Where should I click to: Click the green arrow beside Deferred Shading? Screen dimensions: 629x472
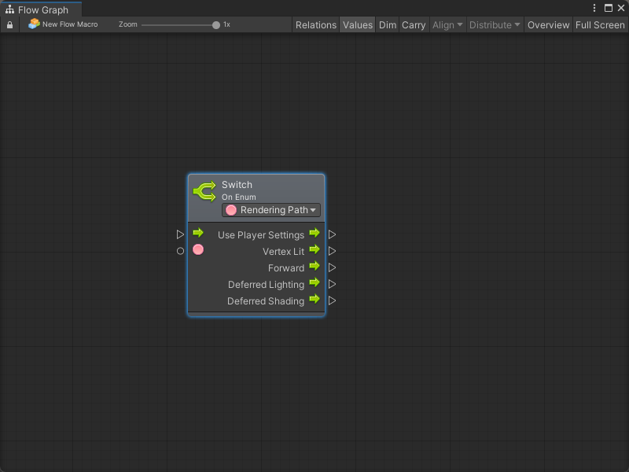(x=314, y=300)
